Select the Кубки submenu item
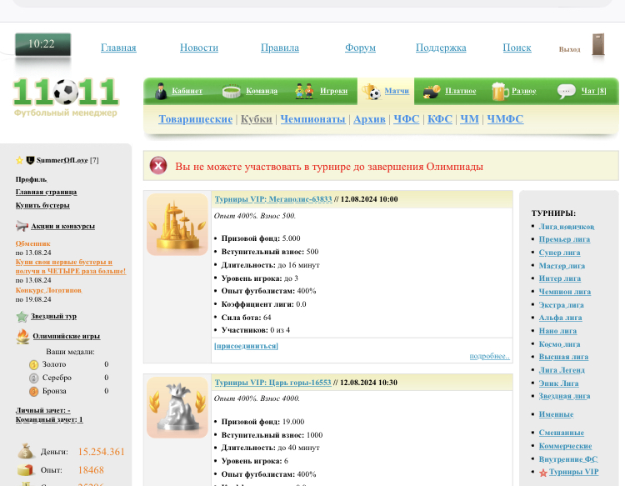 point(256,119)
